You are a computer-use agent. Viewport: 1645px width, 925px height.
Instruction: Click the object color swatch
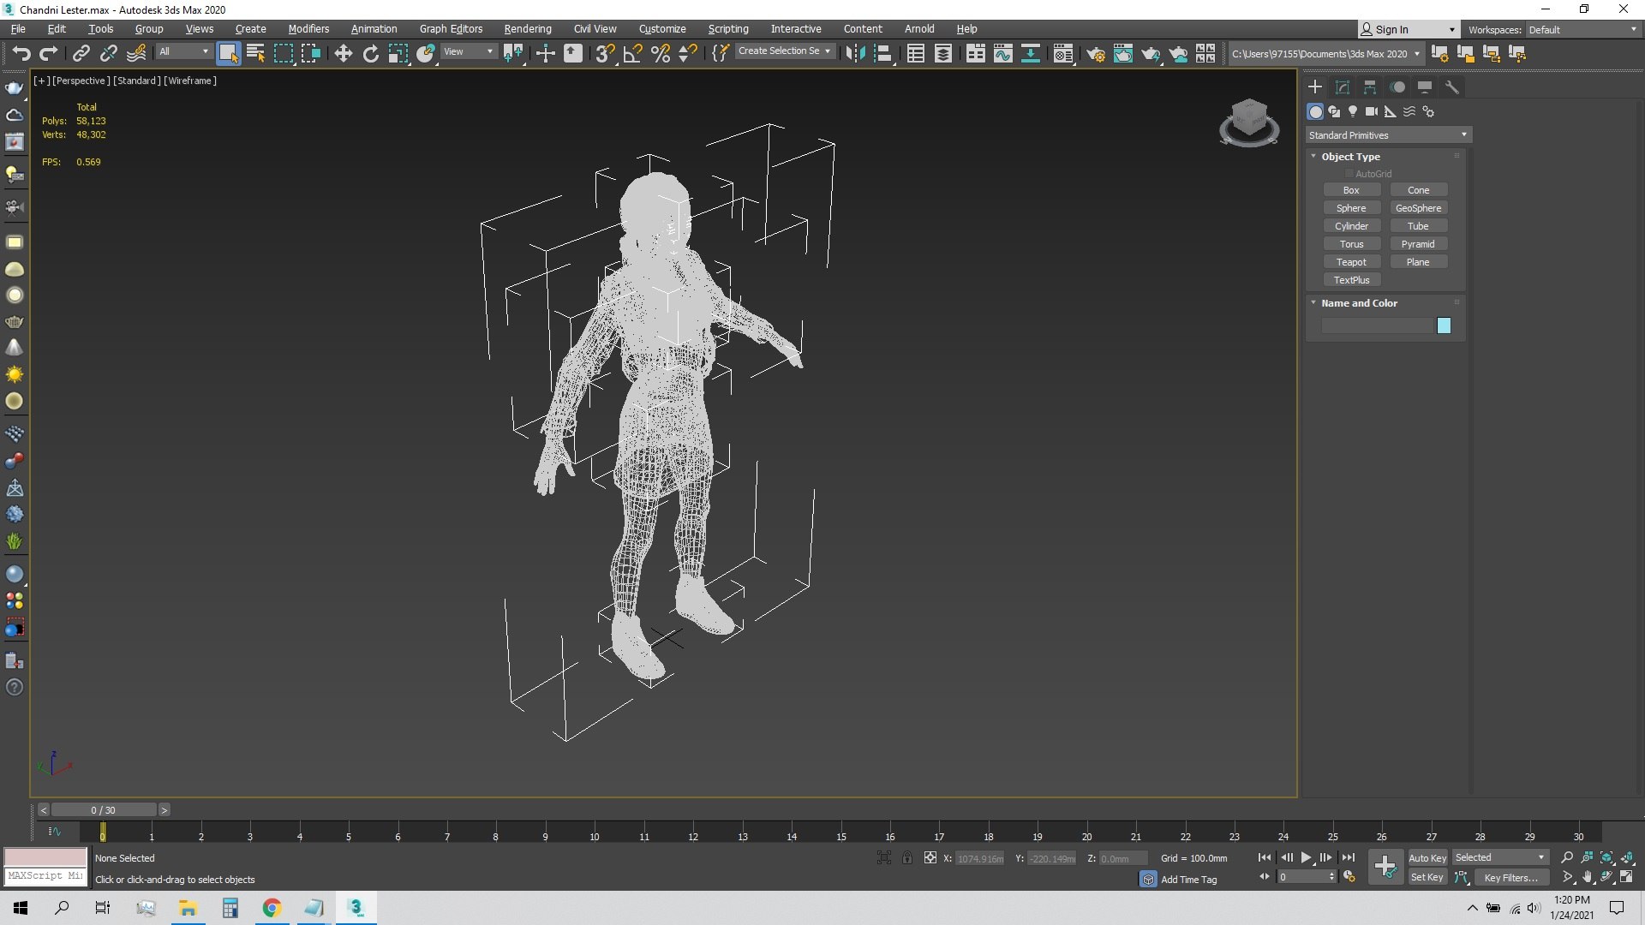pyautogui.click(x=1444, y=325)
